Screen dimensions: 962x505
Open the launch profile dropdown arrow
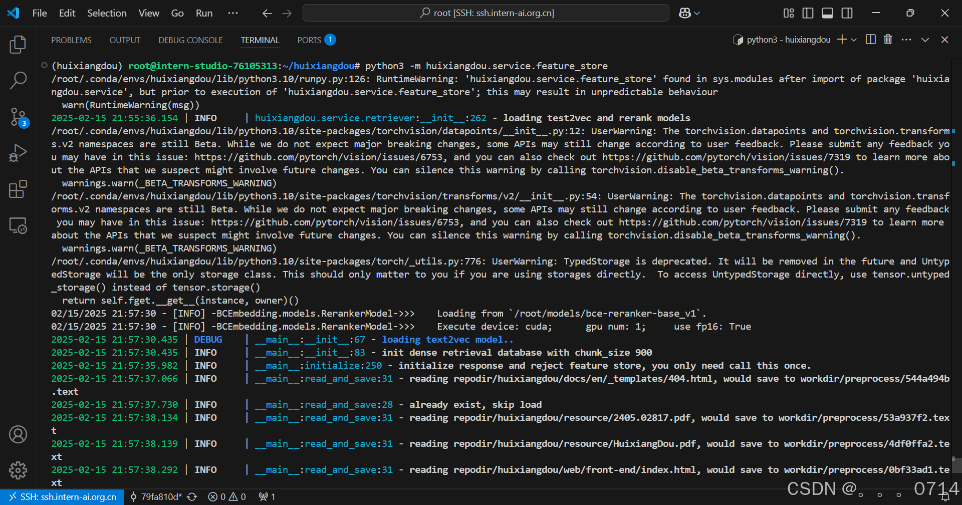point(854,40)
